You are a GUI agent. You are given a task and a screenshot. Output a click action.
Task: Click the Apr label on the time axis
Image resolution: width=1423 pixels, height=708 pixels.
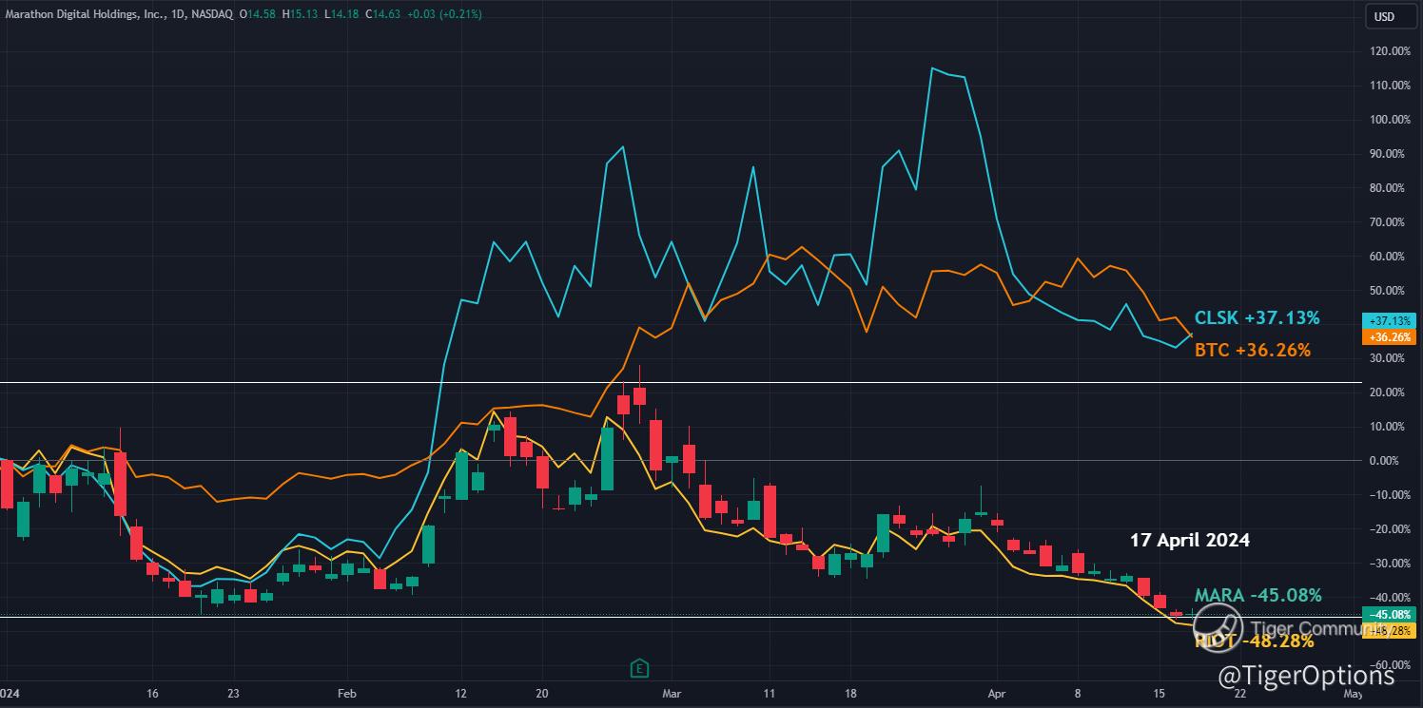click(x=996, y=694)
